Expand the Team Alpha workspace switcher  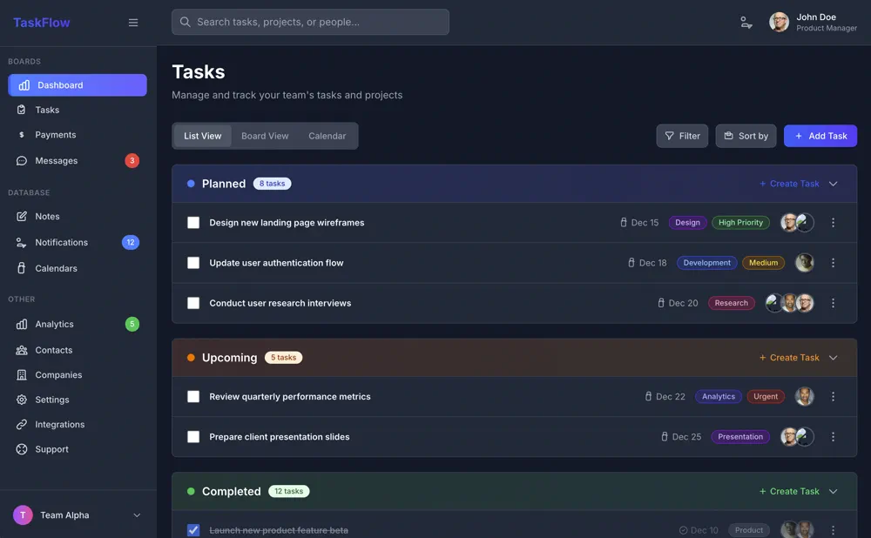coord(137,515)
